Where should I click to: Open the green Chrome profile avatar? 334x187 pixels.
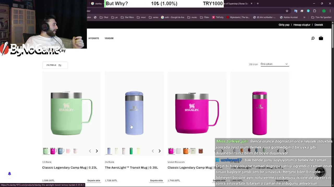coord(324,11)
